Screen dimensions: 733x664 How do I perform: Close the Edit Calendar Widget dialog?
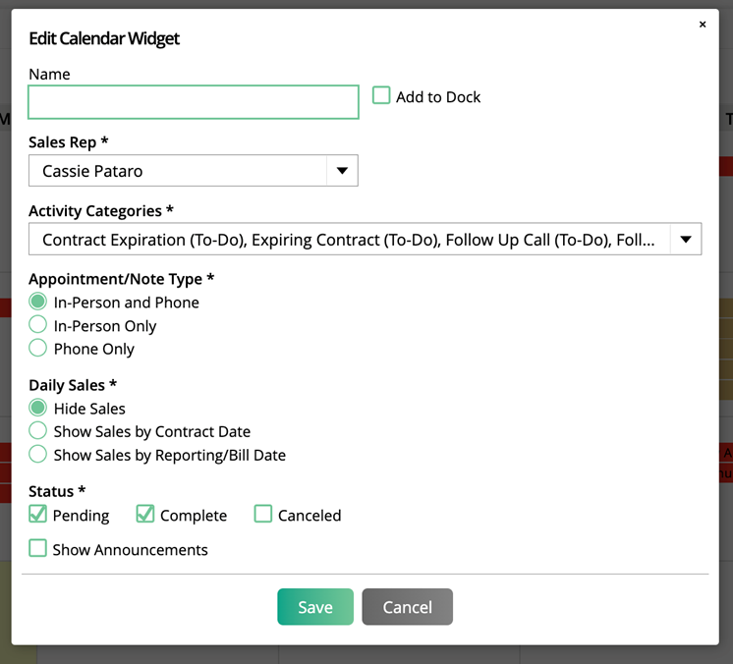pyautogui.click(x=702, y=25)
